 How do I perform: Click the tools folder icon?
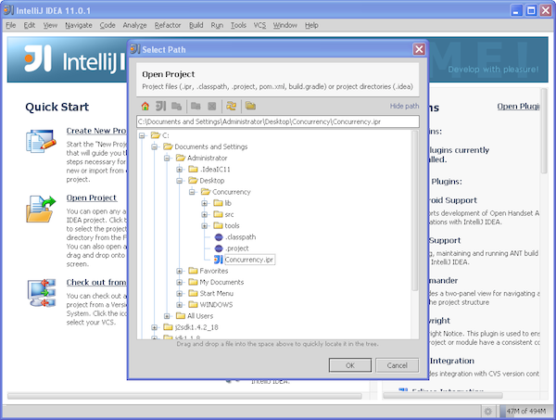[218, 225]
